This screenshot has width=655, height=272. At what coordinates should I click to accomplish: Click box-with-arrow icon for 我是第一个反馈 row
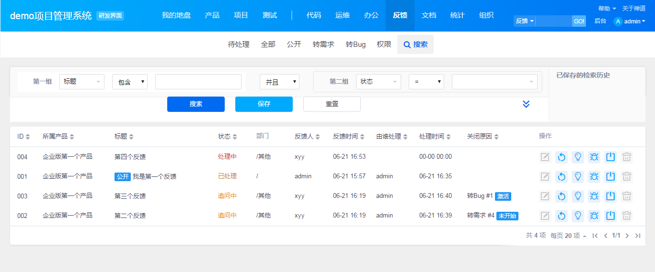(610, 176)
